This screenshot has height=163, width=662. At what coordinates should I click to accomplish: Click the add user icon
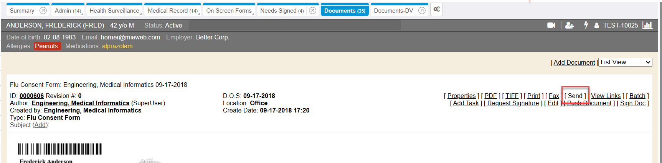(570, 25)
